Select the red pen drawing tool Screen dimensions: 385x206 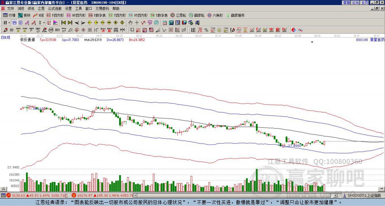pyautogui.click(x=5, y=30)
